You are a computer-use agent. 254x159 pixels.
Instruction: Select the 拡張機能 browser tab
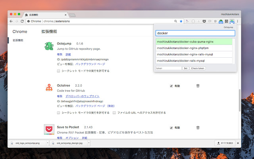coord(45,15)
